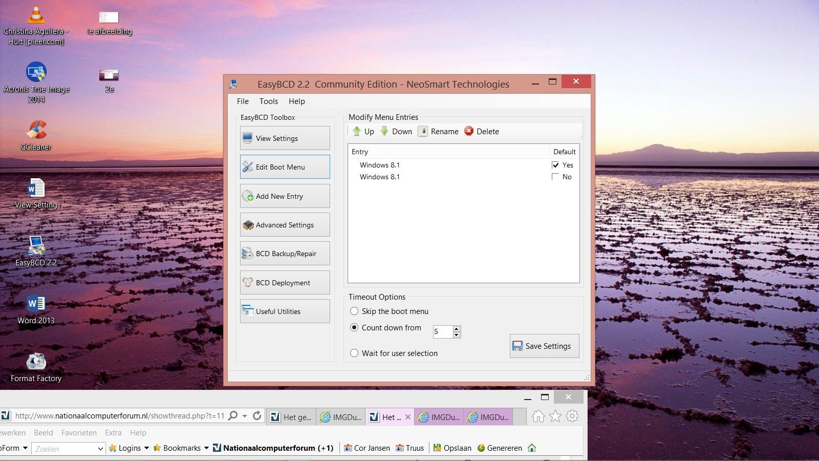Screen dimensions: 819x461
Task: Move the entry up with the Up arrow
Action: (363, 131)
